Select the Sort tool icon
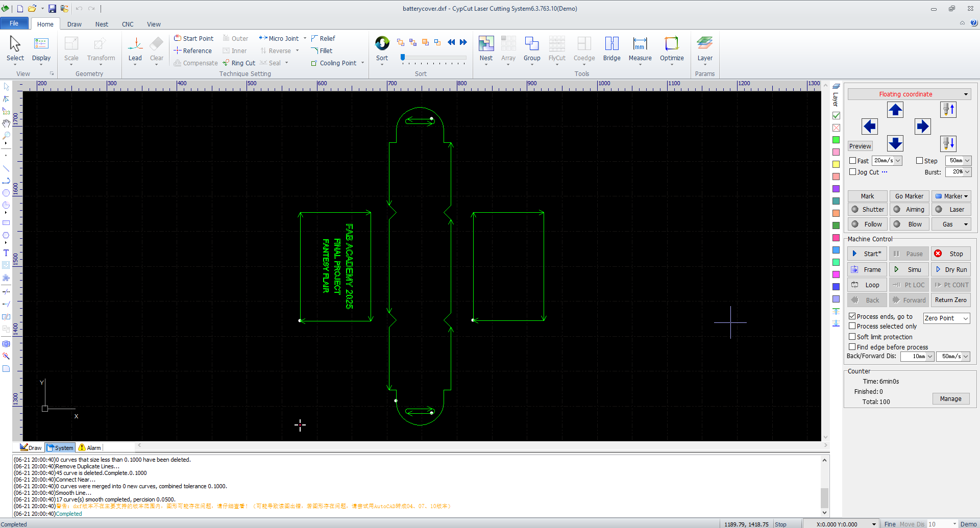Viewport: 980px width, 528px height. 382,43
